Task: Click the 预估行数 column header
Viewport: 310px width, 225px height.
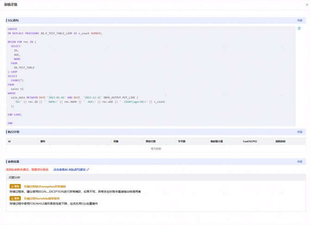Action: click(150, 141)
